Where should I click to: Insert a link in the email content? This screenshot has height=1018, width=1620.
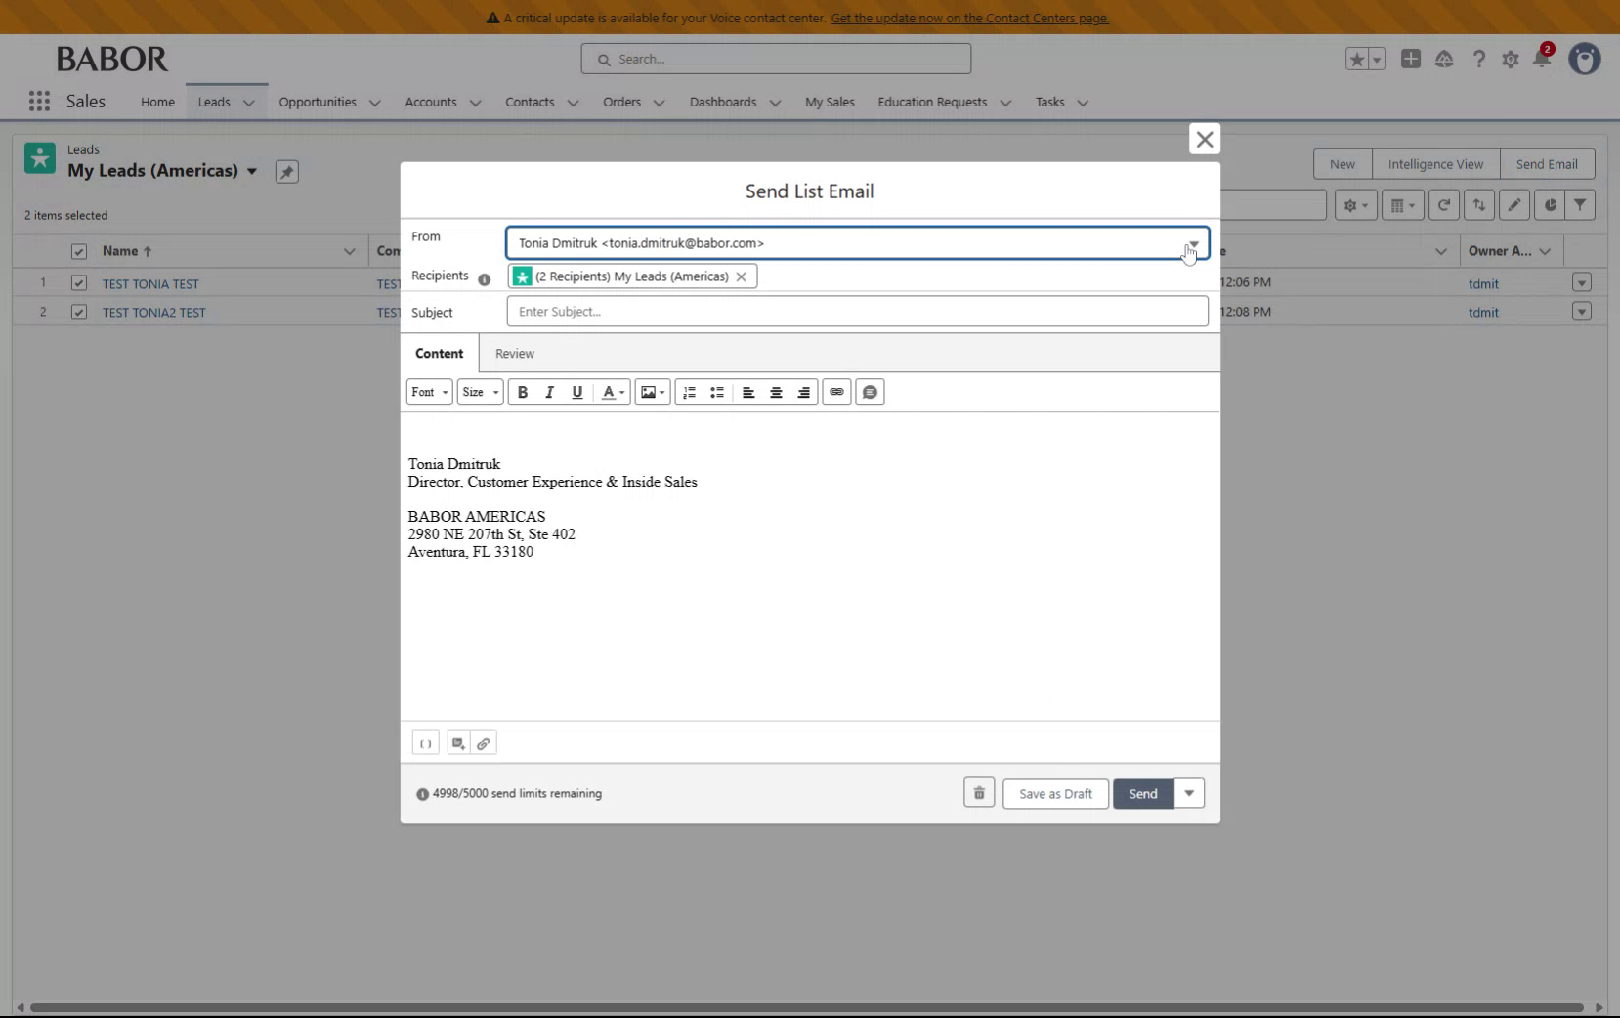click(x=837, y=392)
